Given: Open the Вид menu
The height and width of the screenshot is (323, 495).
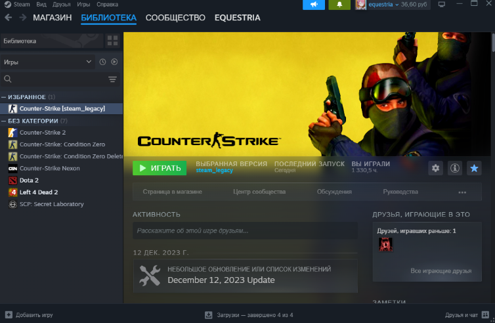Looking at the screenshot, I should coord(41,5).
